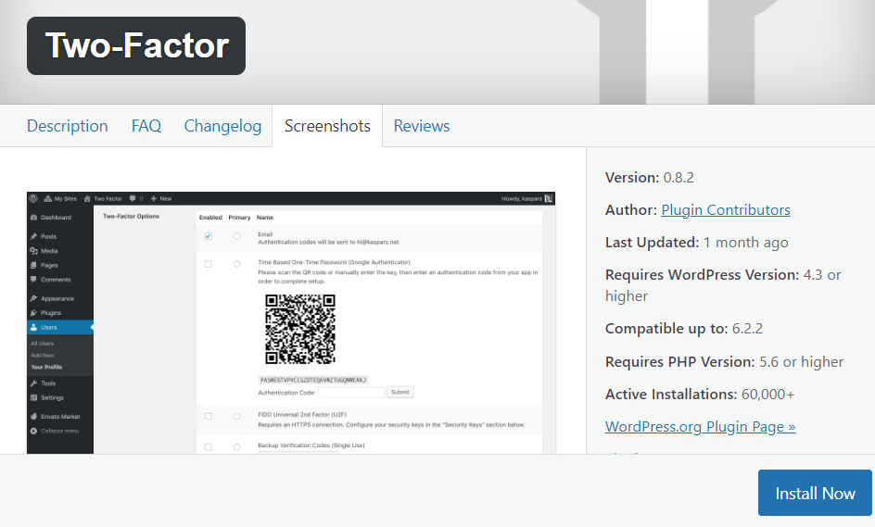Open the WordPress.org Plugin Page link
Screen dimensions: 875x527
coord(701,427)
